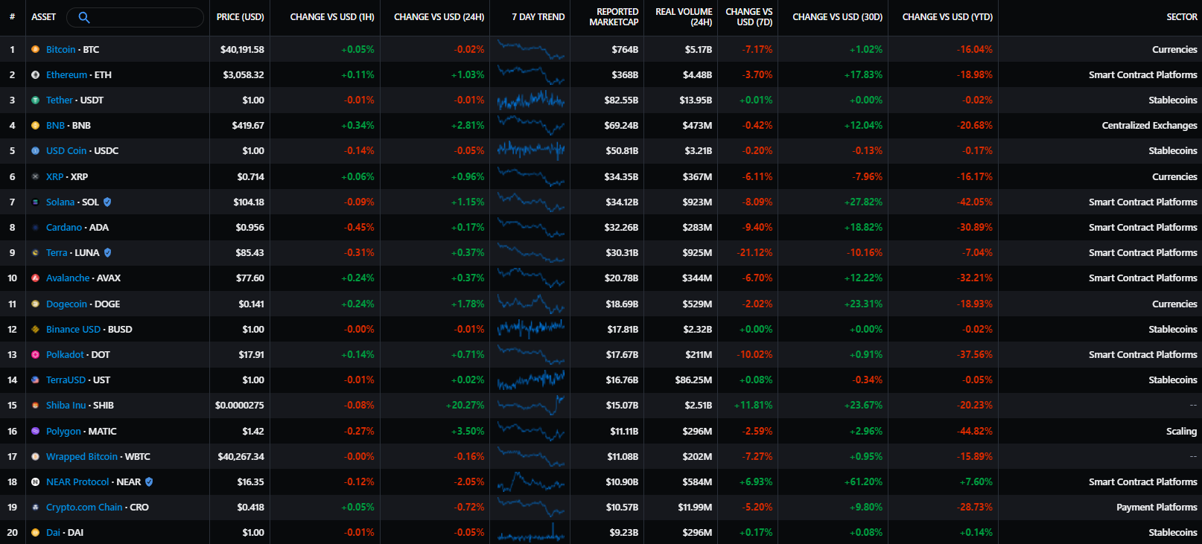This screenshot has height=544, width=1202.
Task: Click the Dogecoin logo icon
Action: 35,304
